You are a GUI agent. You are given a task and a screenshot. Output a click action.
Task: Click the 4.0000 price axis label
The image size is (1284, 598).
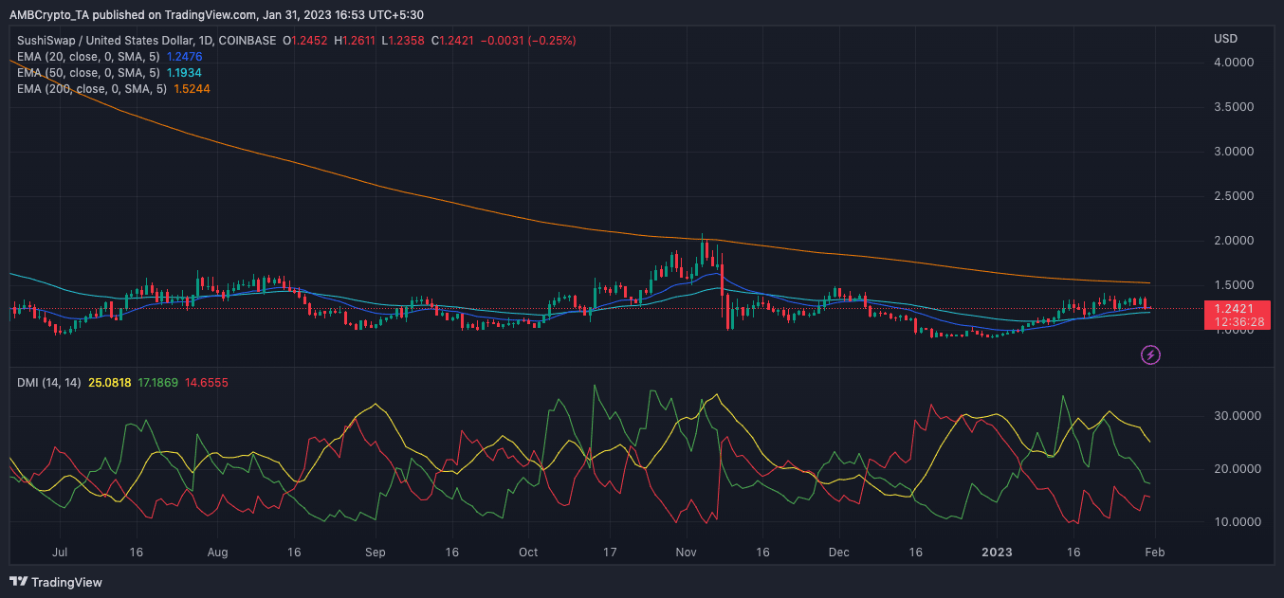tap(1235, 63)
